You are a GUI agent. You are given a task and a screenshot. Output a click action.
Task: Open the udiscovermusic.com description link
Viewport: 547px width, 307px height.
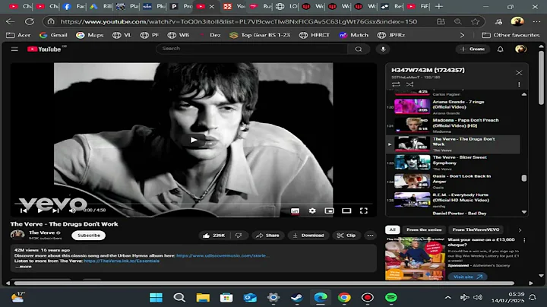click(222, 255)
